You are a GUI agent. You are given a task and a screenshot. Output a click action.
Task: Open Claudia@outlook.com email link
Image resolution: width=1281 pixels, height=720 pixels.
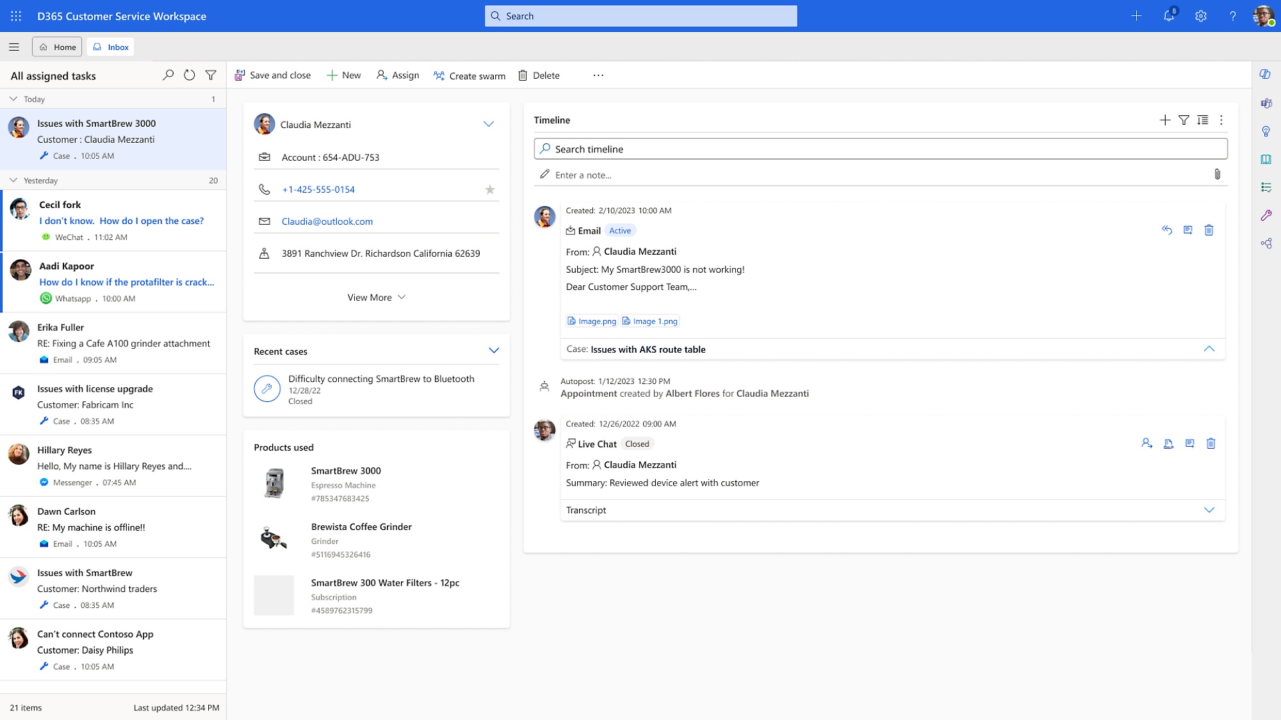coord(327,221)
